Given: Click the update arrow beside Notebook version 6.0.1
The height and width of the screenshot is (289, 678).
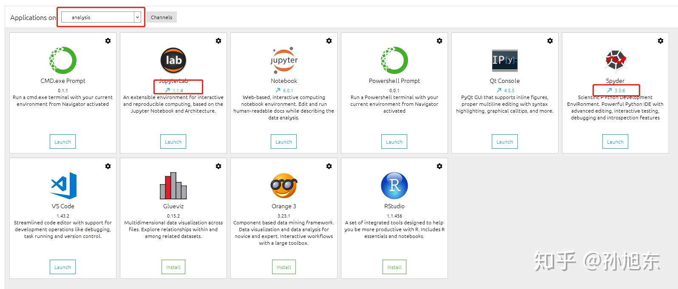Looking at the screenshot, I should pyautogui.click(x=278, y=90).
